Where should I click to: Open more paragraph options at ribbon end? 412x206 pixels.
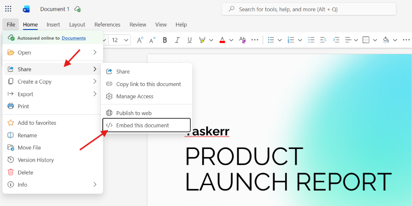[406, 40]
